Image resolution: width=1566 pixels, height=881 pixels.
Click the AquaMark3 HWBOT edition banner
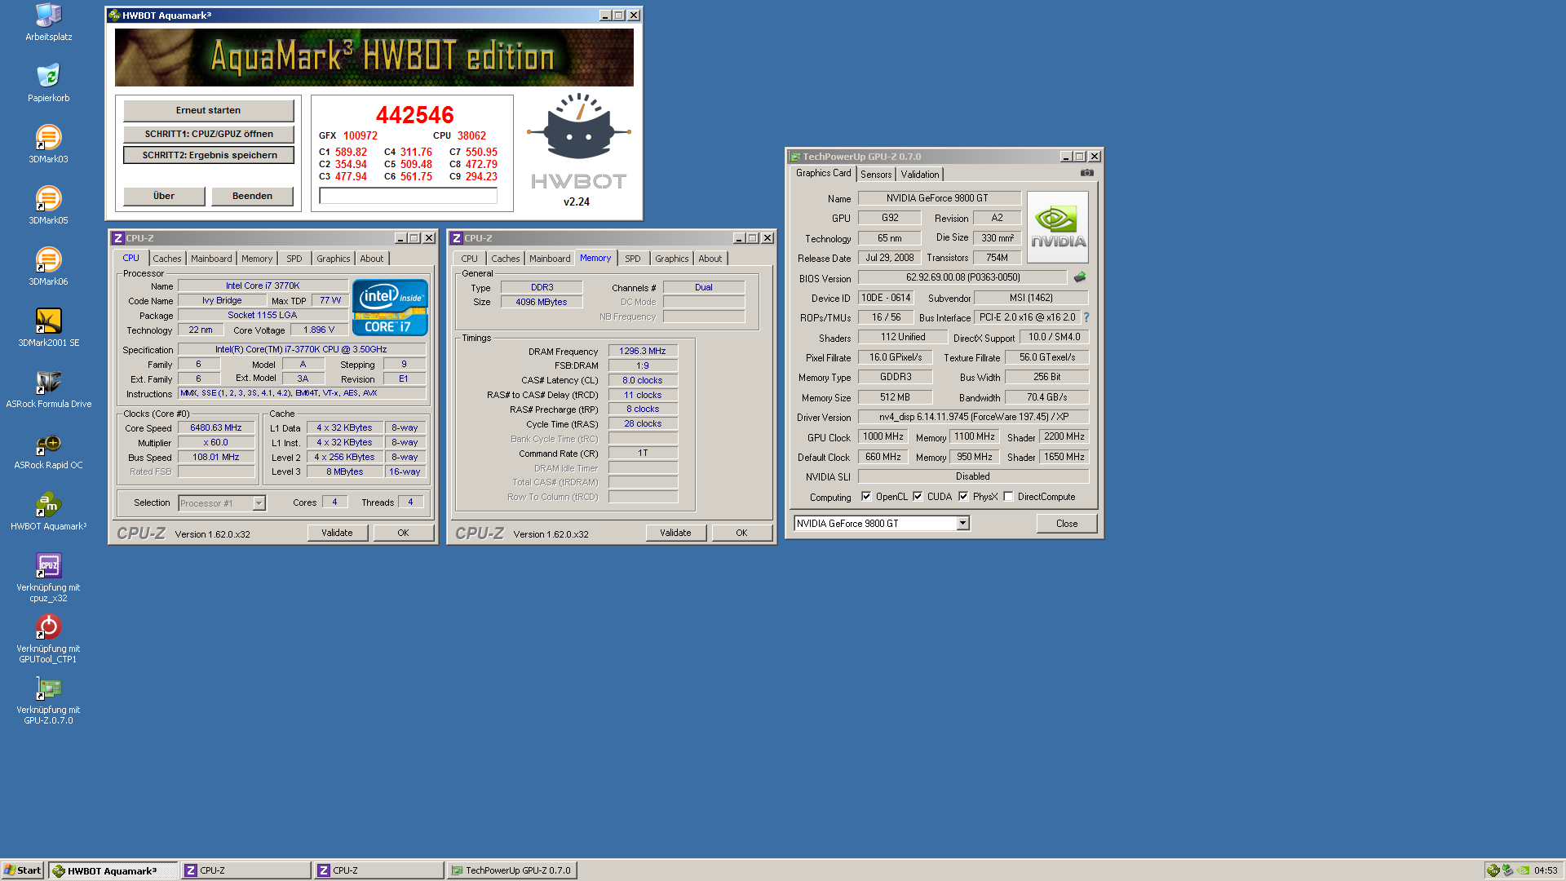click(374, 57)
